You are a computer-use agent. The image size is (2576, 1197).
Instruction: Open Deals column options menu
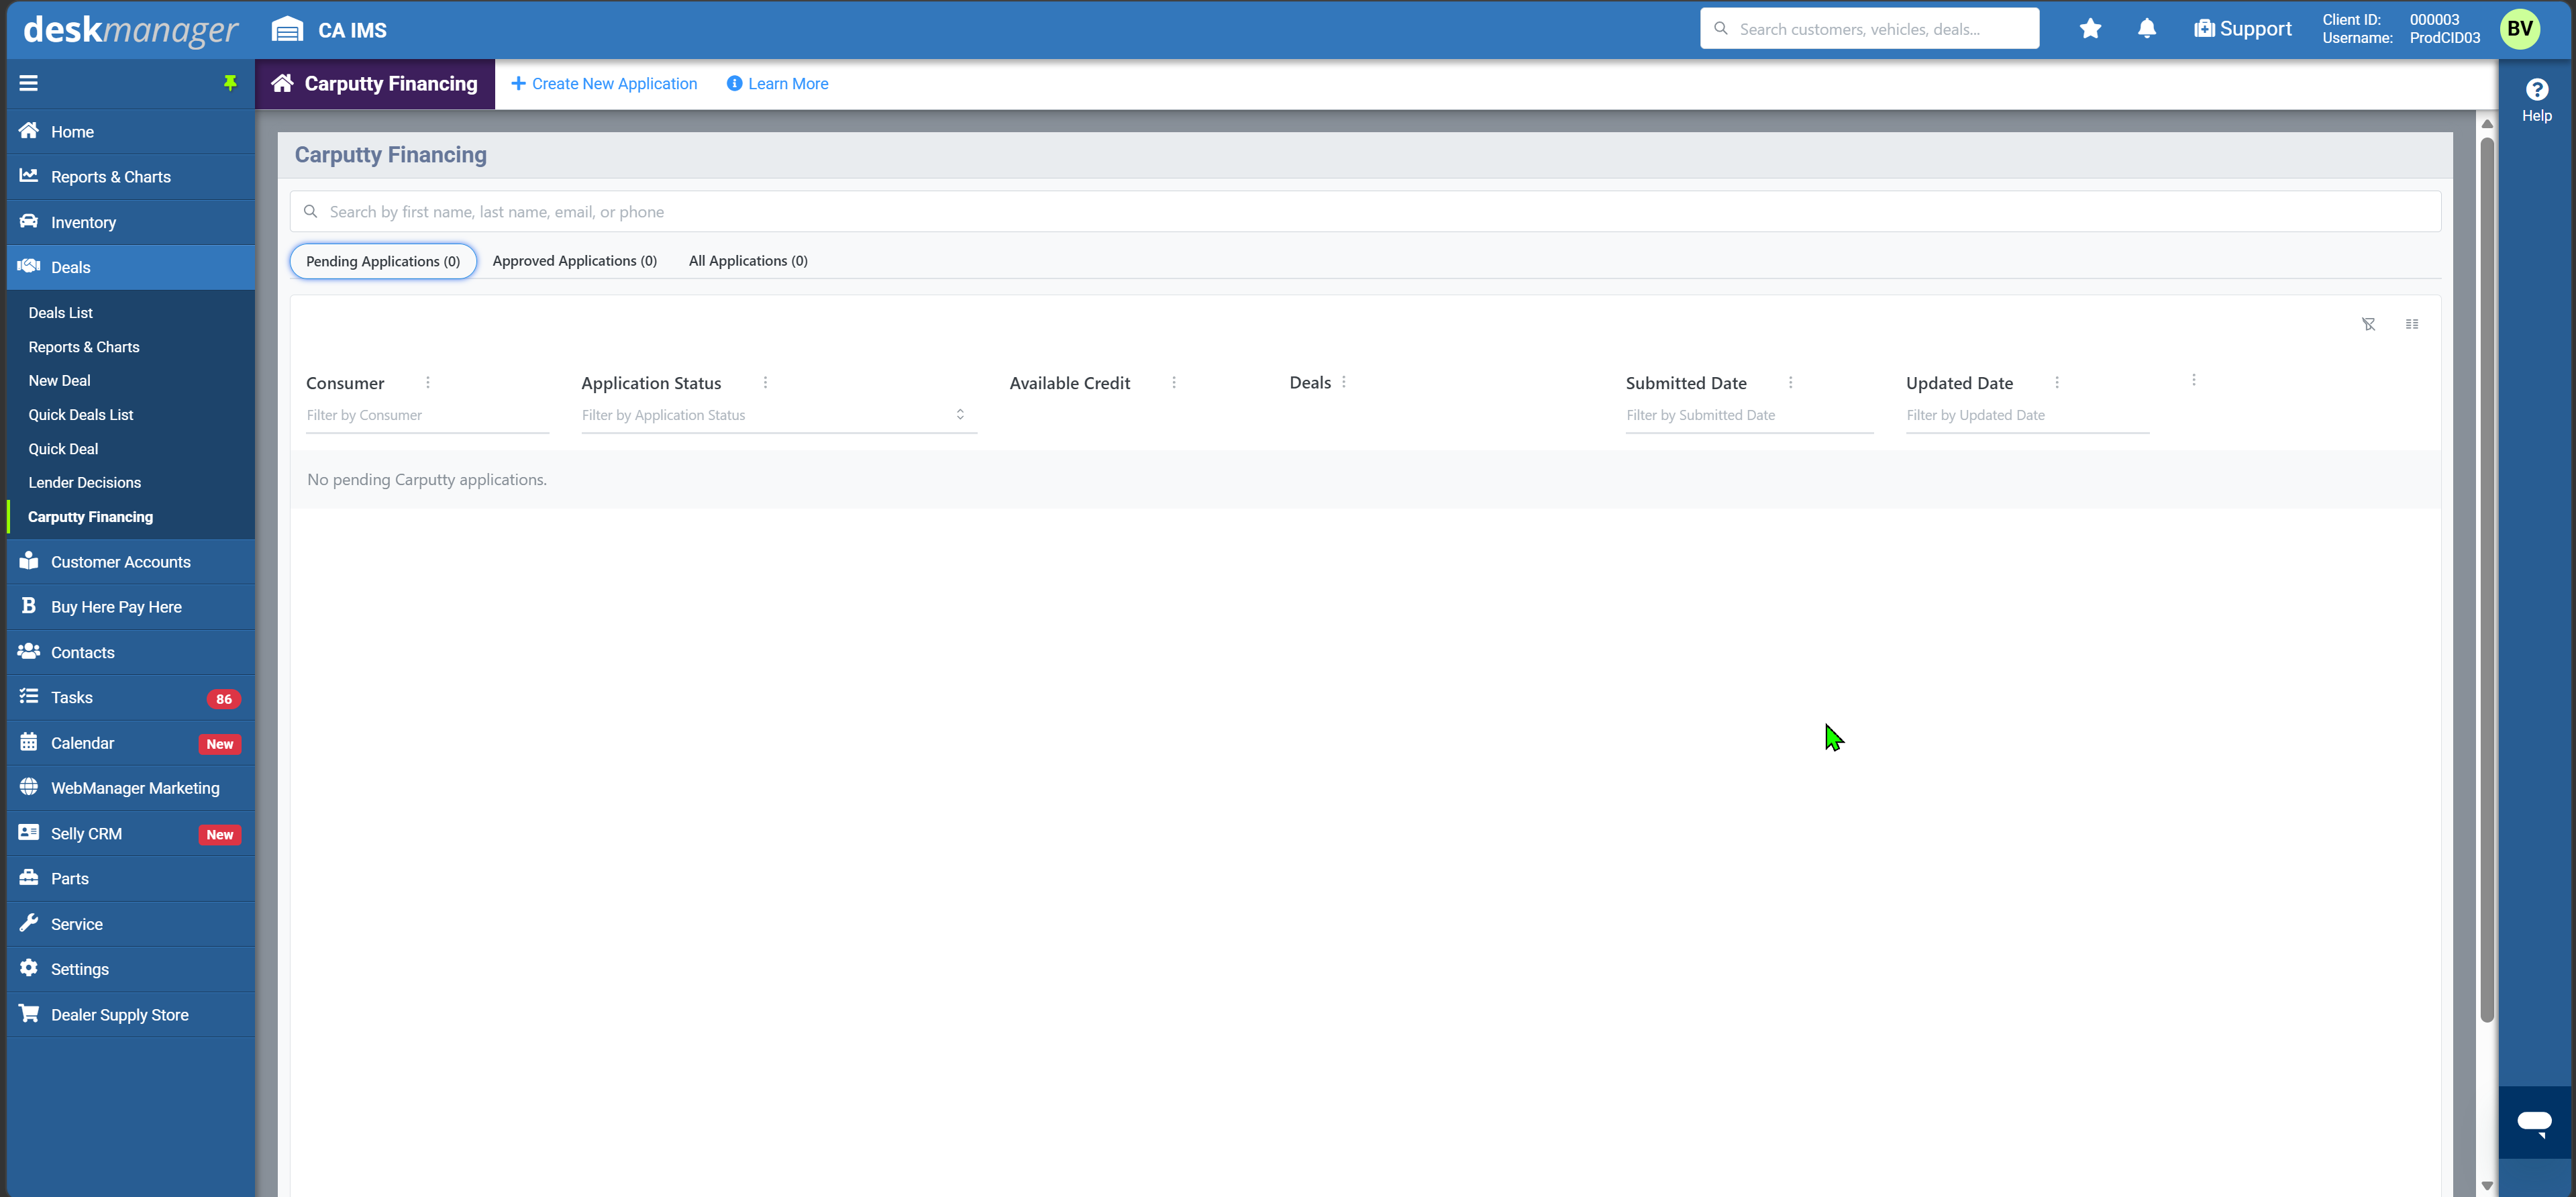pyautogui.click(x=1344, y=382)
